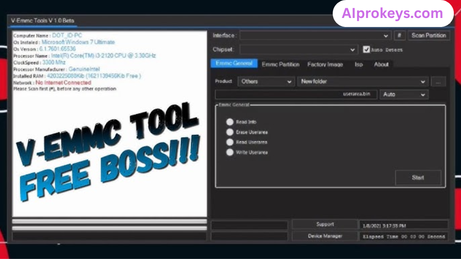
Task: Click the empty status field left of Device Manager
Action: tap(249, 237)
